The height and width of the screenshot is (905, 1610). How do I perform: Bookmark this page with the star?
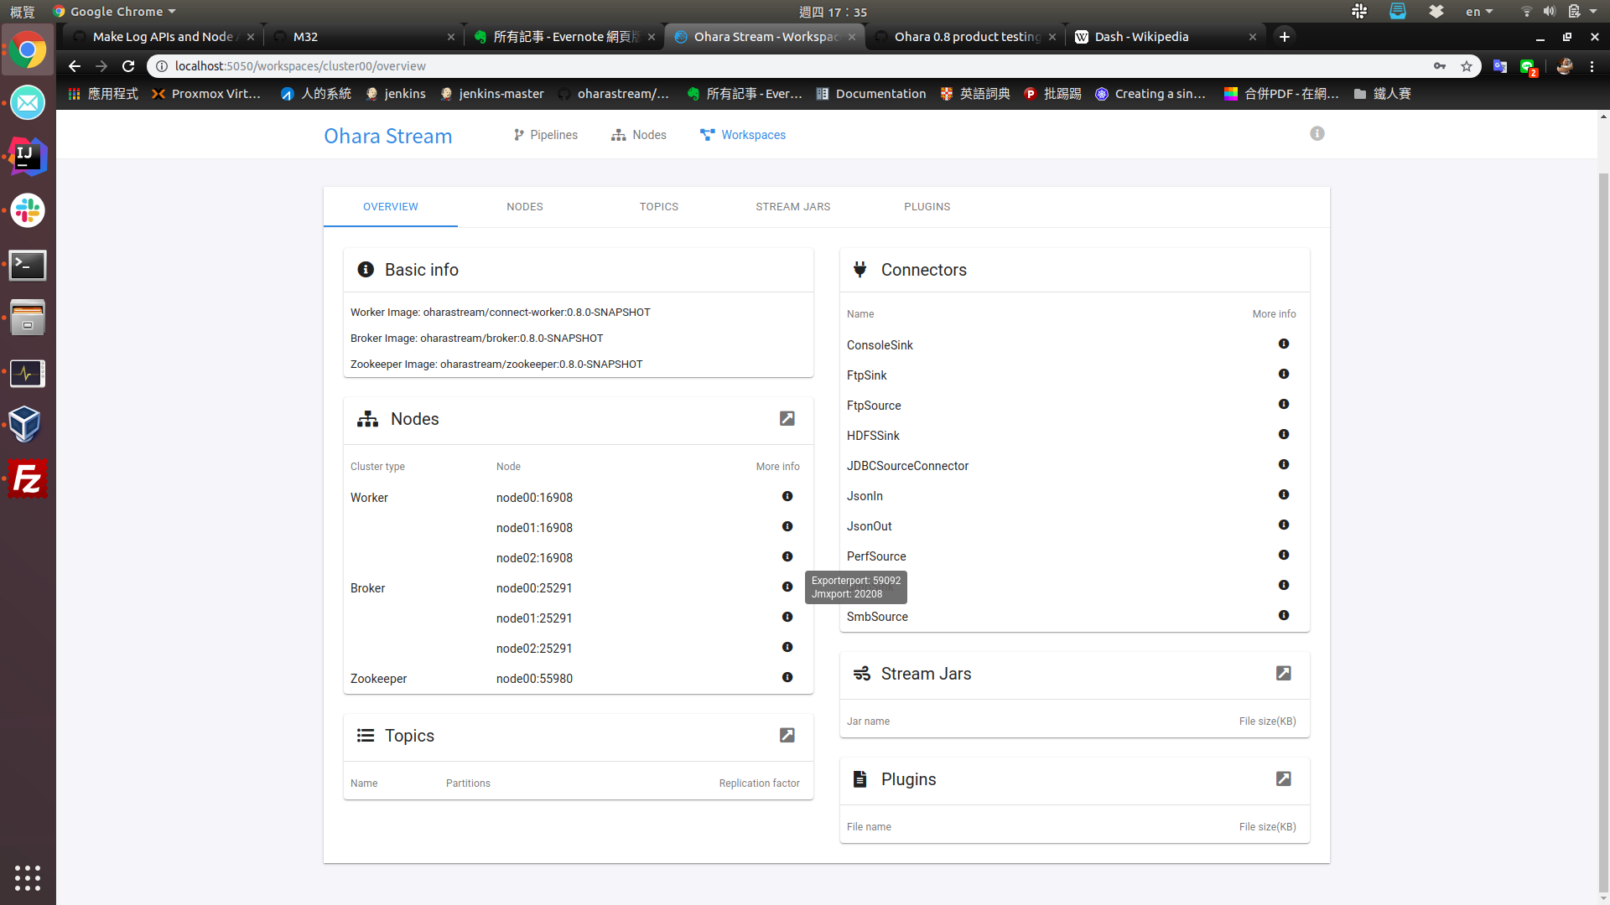click(x=1467, y=66)
